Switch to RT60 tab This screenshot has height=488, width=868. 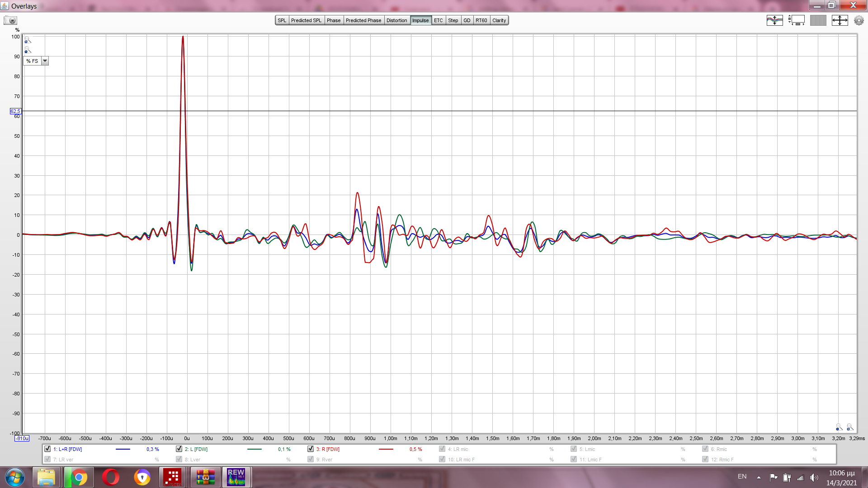[481, 20]
